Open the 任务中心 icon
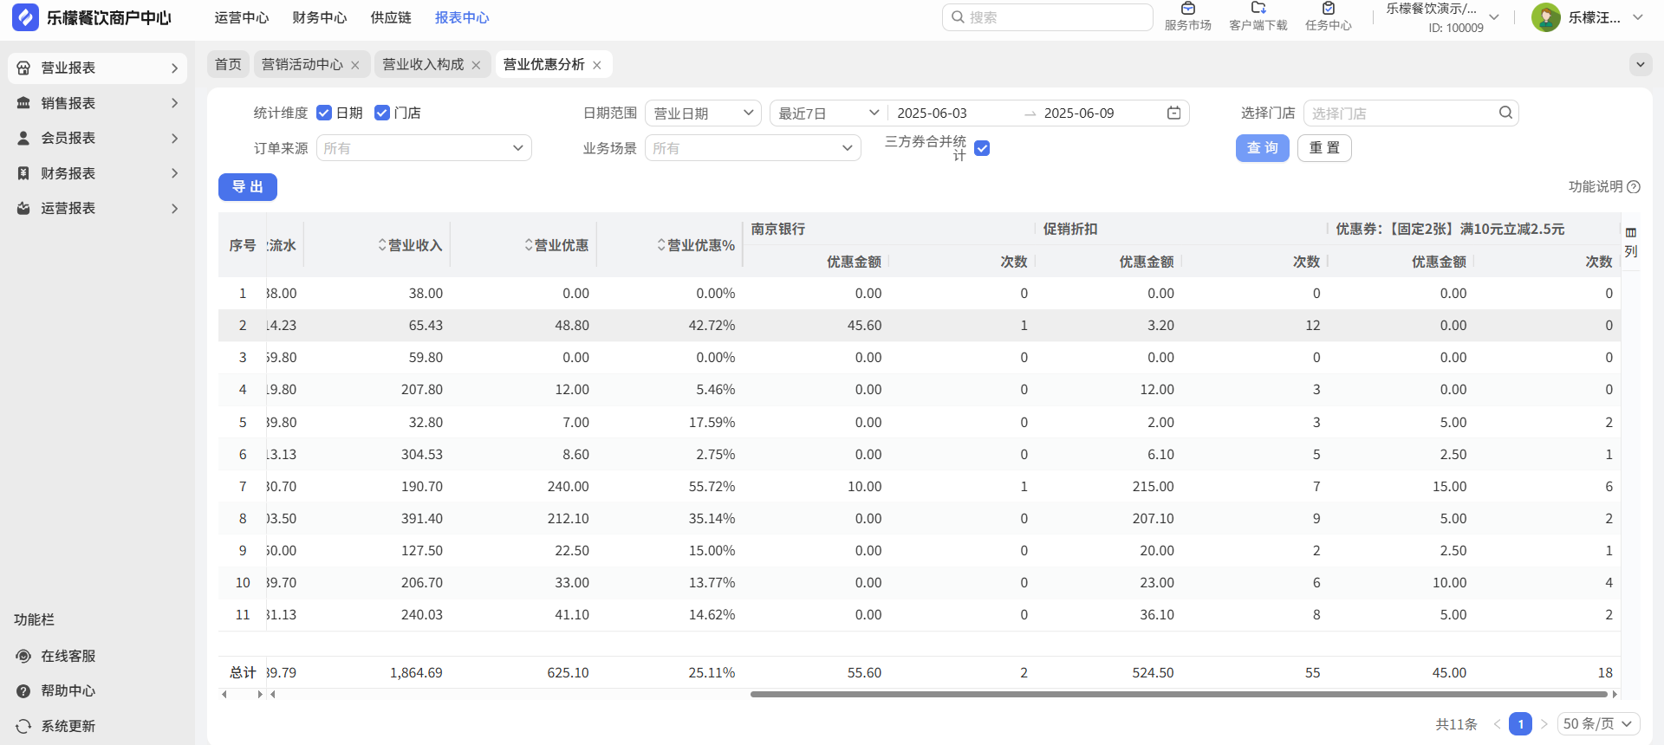 tap(1329, 8)
